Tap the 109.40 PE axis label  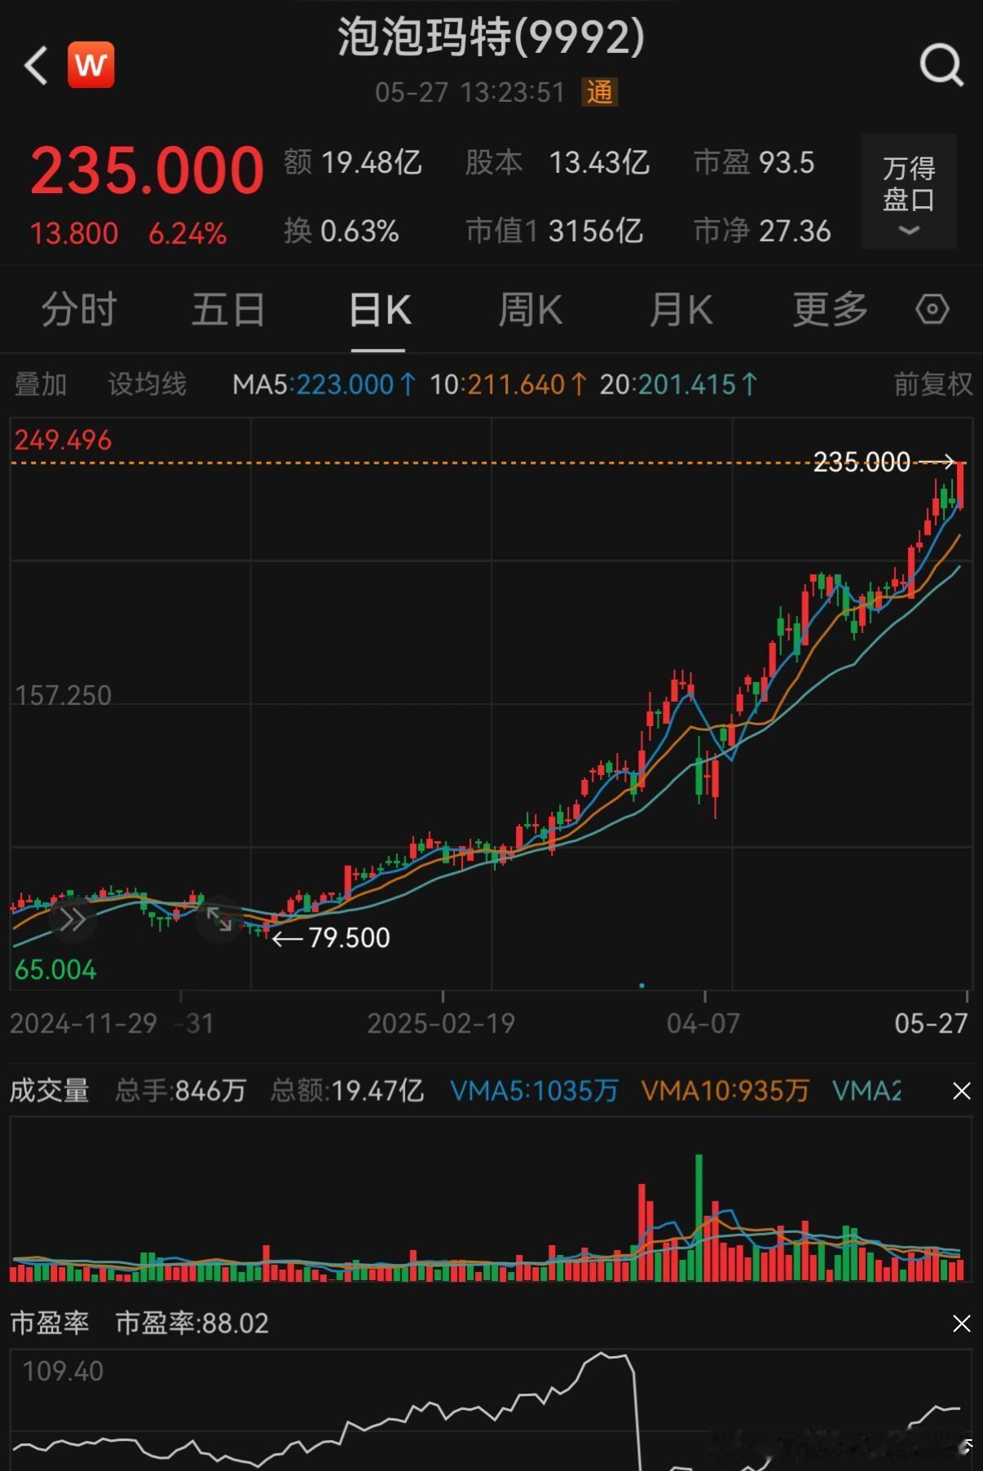(x=63, y=1372)
